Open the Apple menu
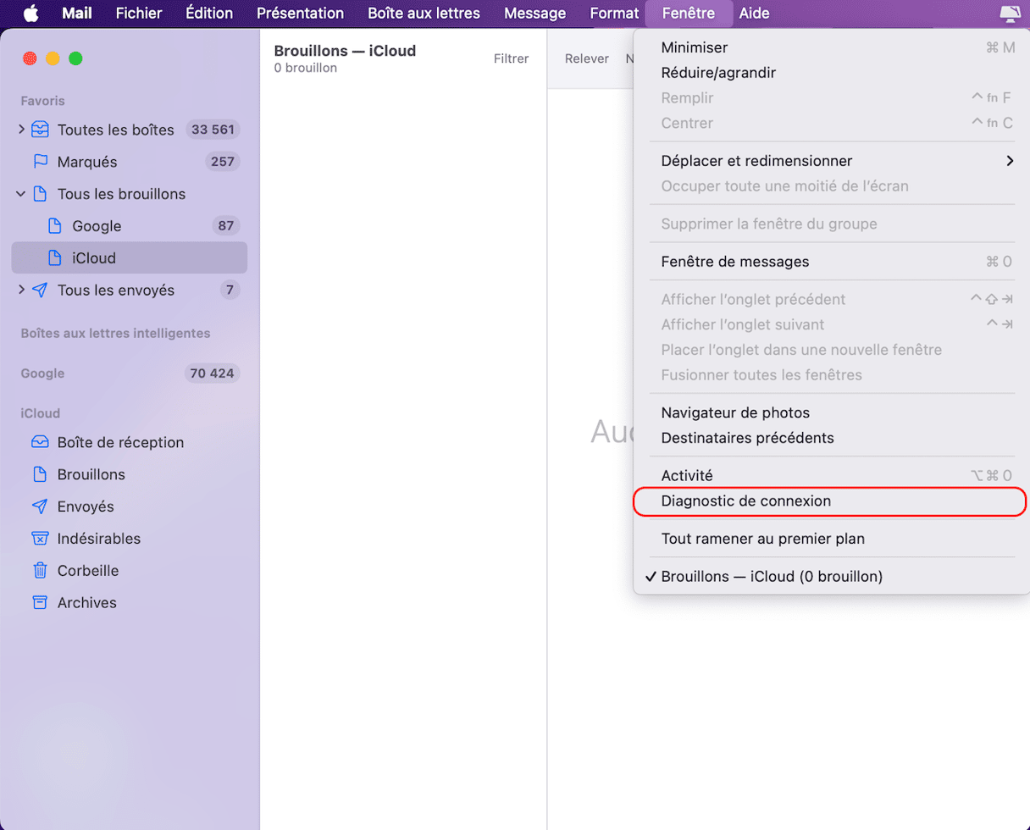Screen dimensions: 1030x830 tap(30, 13)
